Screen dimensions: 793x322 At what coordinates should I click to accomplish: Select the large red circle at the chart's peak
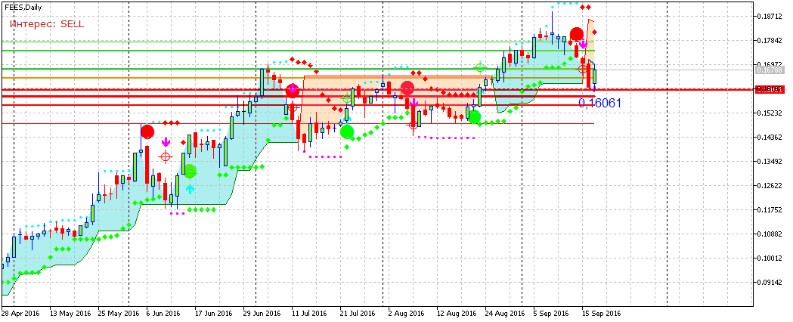[x=576, y=33]
